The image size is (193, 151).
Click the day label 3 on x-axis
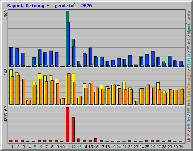click(24, 147)
